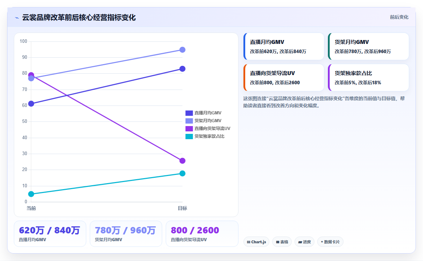Select the Chart.js tag chip
The width and height of the screenshot is (423, 261).
point(256,242)
